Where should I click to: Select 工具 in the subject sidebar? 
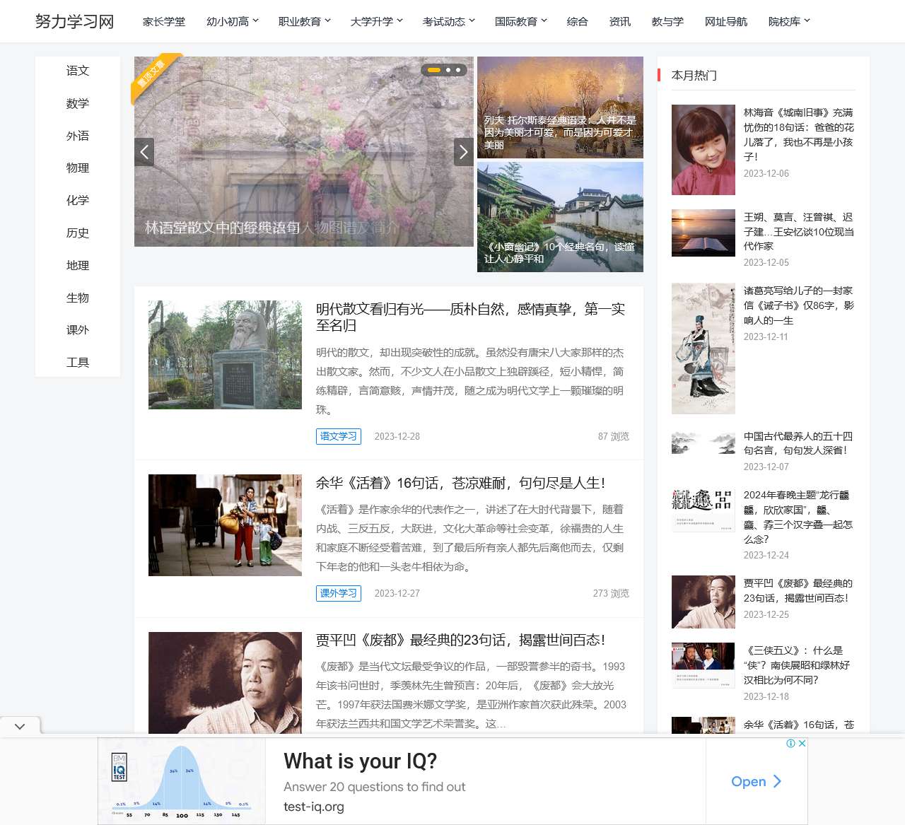(x=78, y=363)
